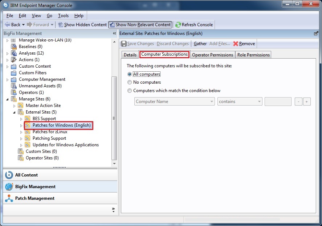Open the contains operator dropdown
The height and width of the screenshot is (226, 322).
pos(240,102)
